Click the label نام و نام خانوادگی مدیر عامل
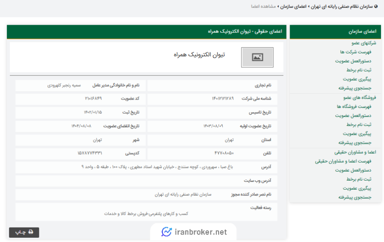The height and width of the screenshot is (242, 384). point(116,85)
